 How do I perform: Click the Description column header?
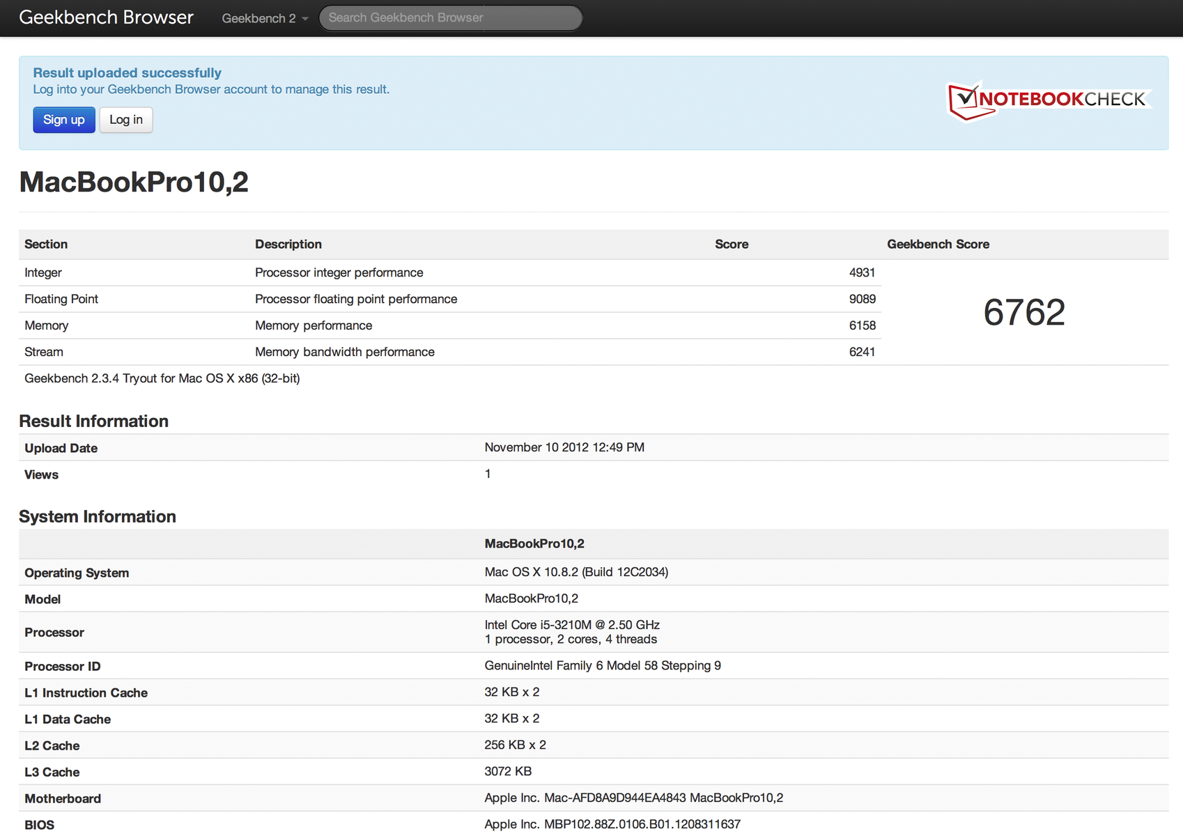click(288, 245)
